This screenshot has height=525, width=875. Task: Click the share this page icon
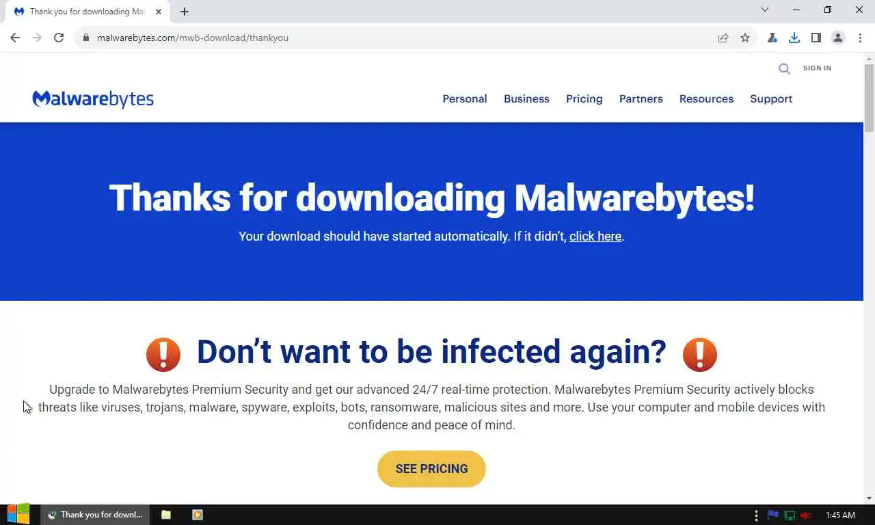(723, 38)
